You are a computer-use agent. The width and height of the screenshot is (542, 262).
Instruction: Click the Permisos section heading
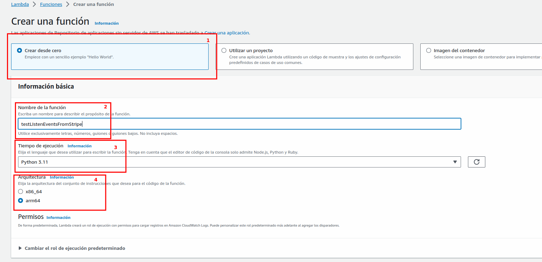click(x=31, y=217)
